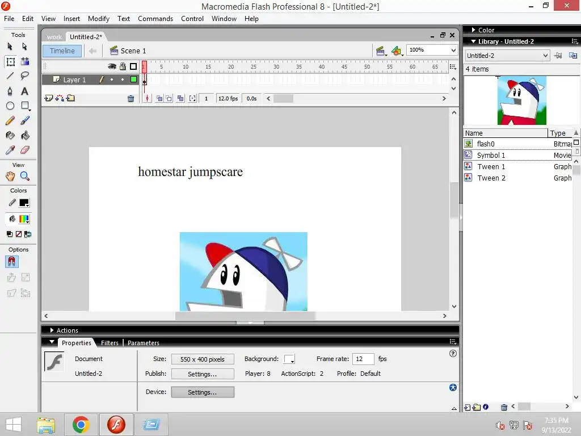Select the Eraser tool
The image size is (581, 436).
25,150
